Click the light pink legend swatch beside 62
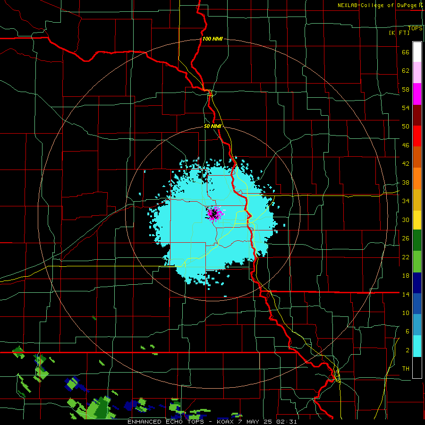Screen dimensions: 425x425 417,73
